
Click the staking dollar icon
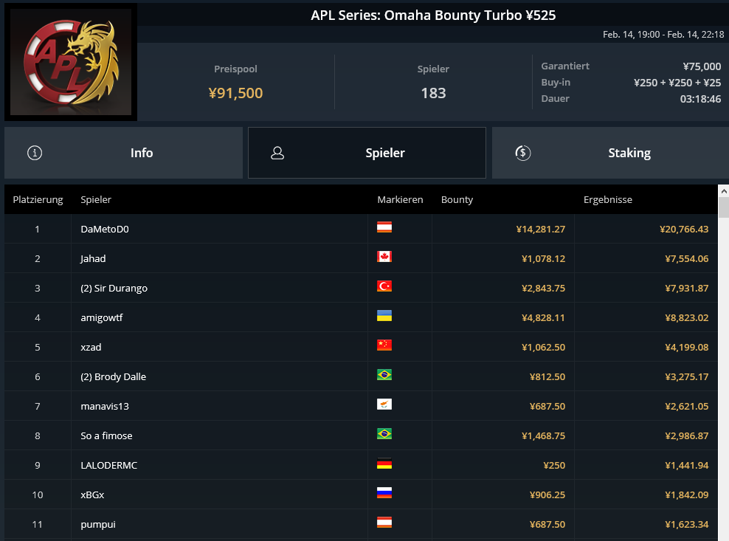click(523, 153)
